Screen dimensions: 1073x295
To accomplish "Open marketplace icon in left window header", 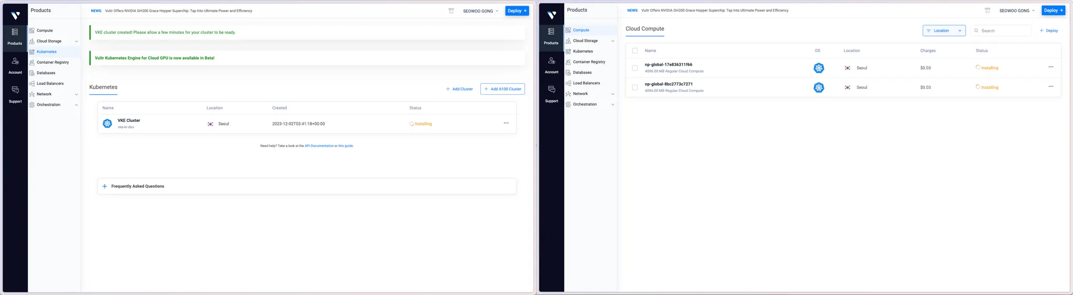I will [451, 11].
